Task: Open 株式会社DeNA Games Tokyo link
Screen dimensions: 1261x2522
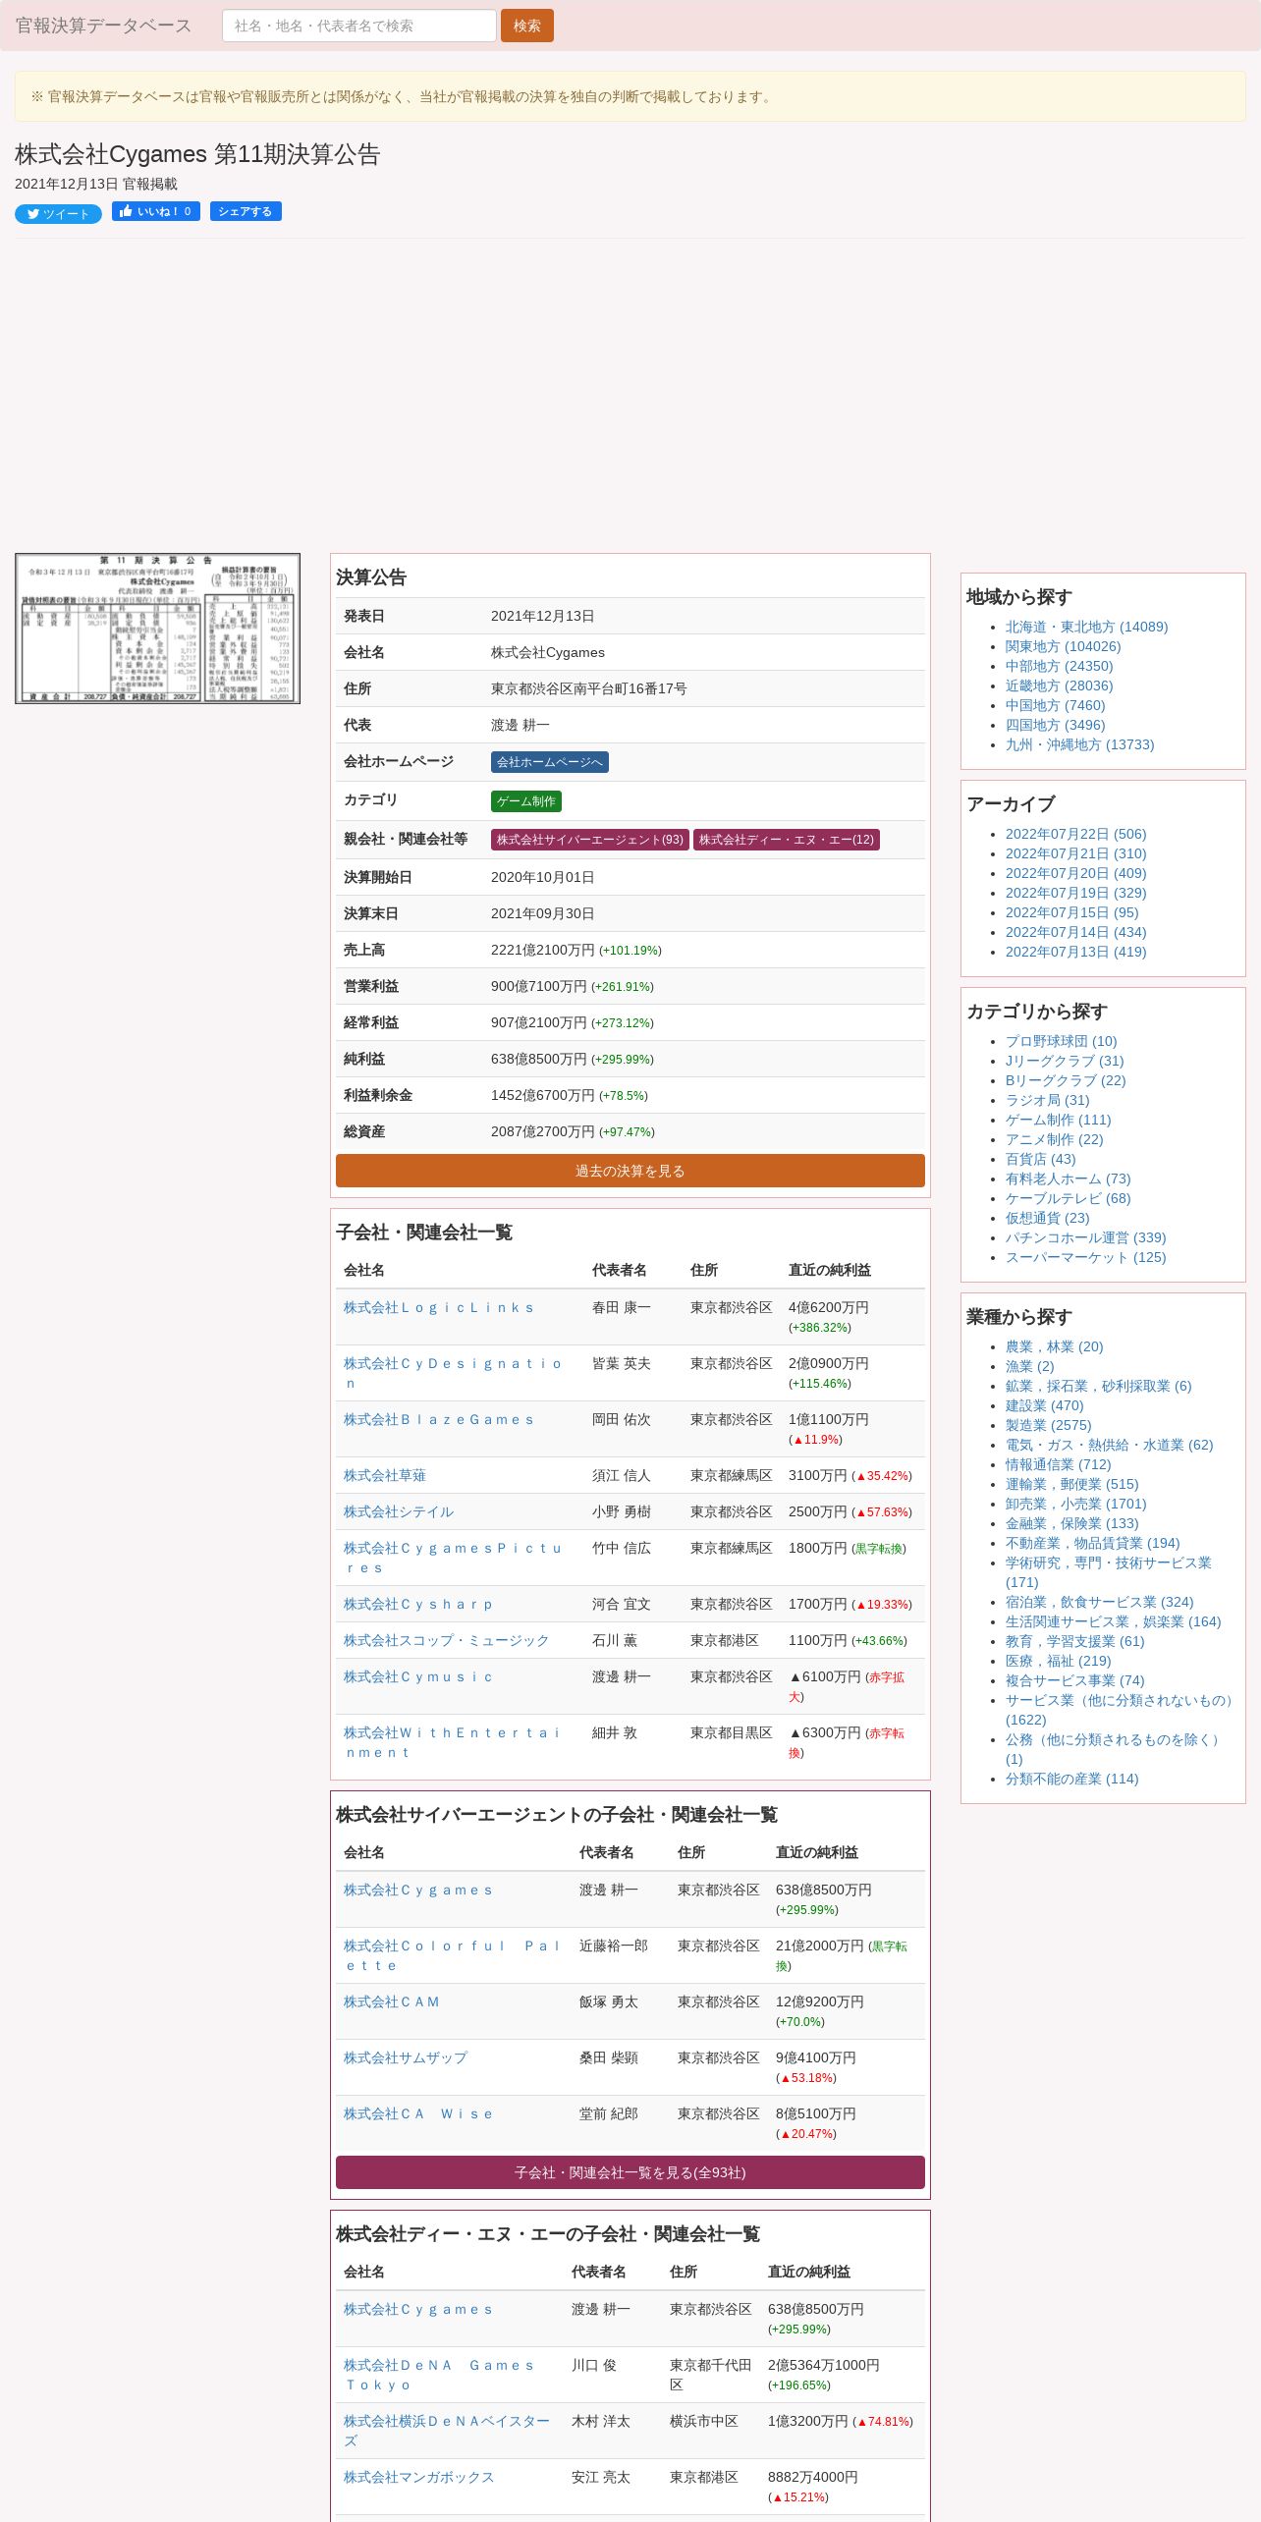Action: 439,2375
